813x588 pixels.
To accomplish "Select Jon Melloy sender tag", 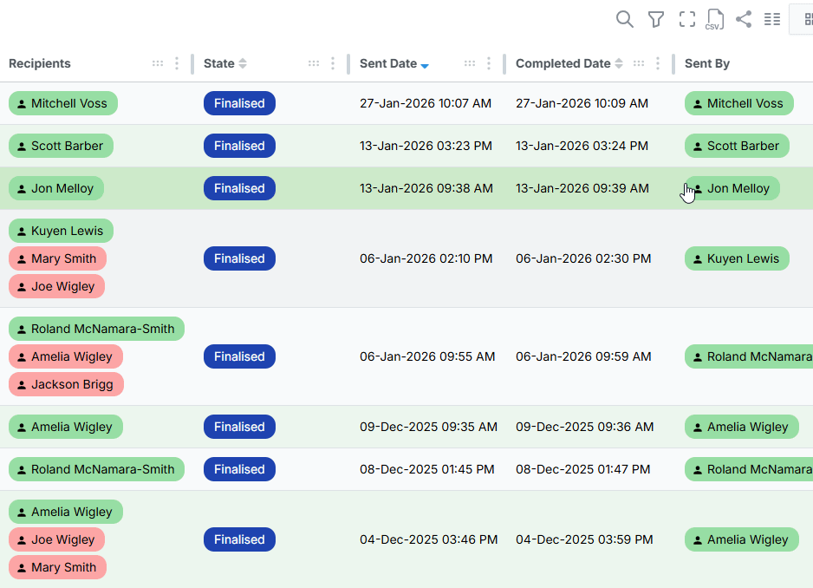I will 732,188.
